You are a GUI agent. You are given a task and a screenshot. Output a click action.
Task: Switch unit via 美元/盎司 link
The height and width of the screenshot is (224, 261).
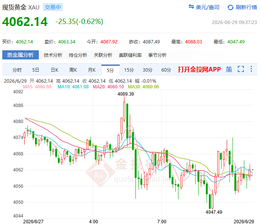pyautogui.click(x=207, y=7)
